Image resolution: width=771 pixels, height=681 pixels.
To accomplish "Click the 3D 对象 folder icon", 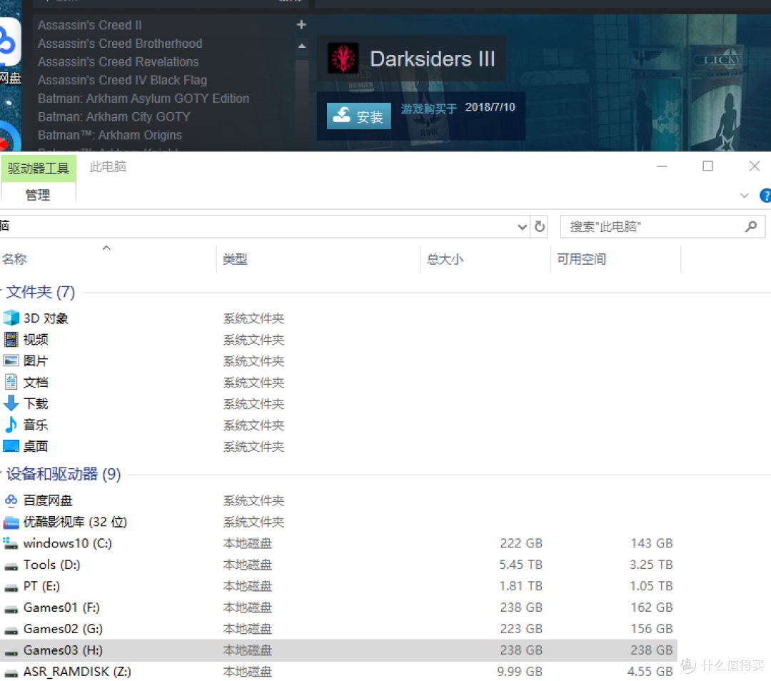I will coord(11,318).
